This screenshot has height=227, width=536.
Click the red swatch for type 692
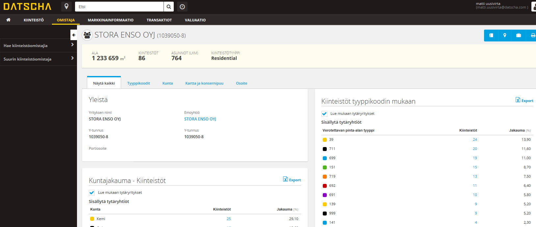(325, 186)
